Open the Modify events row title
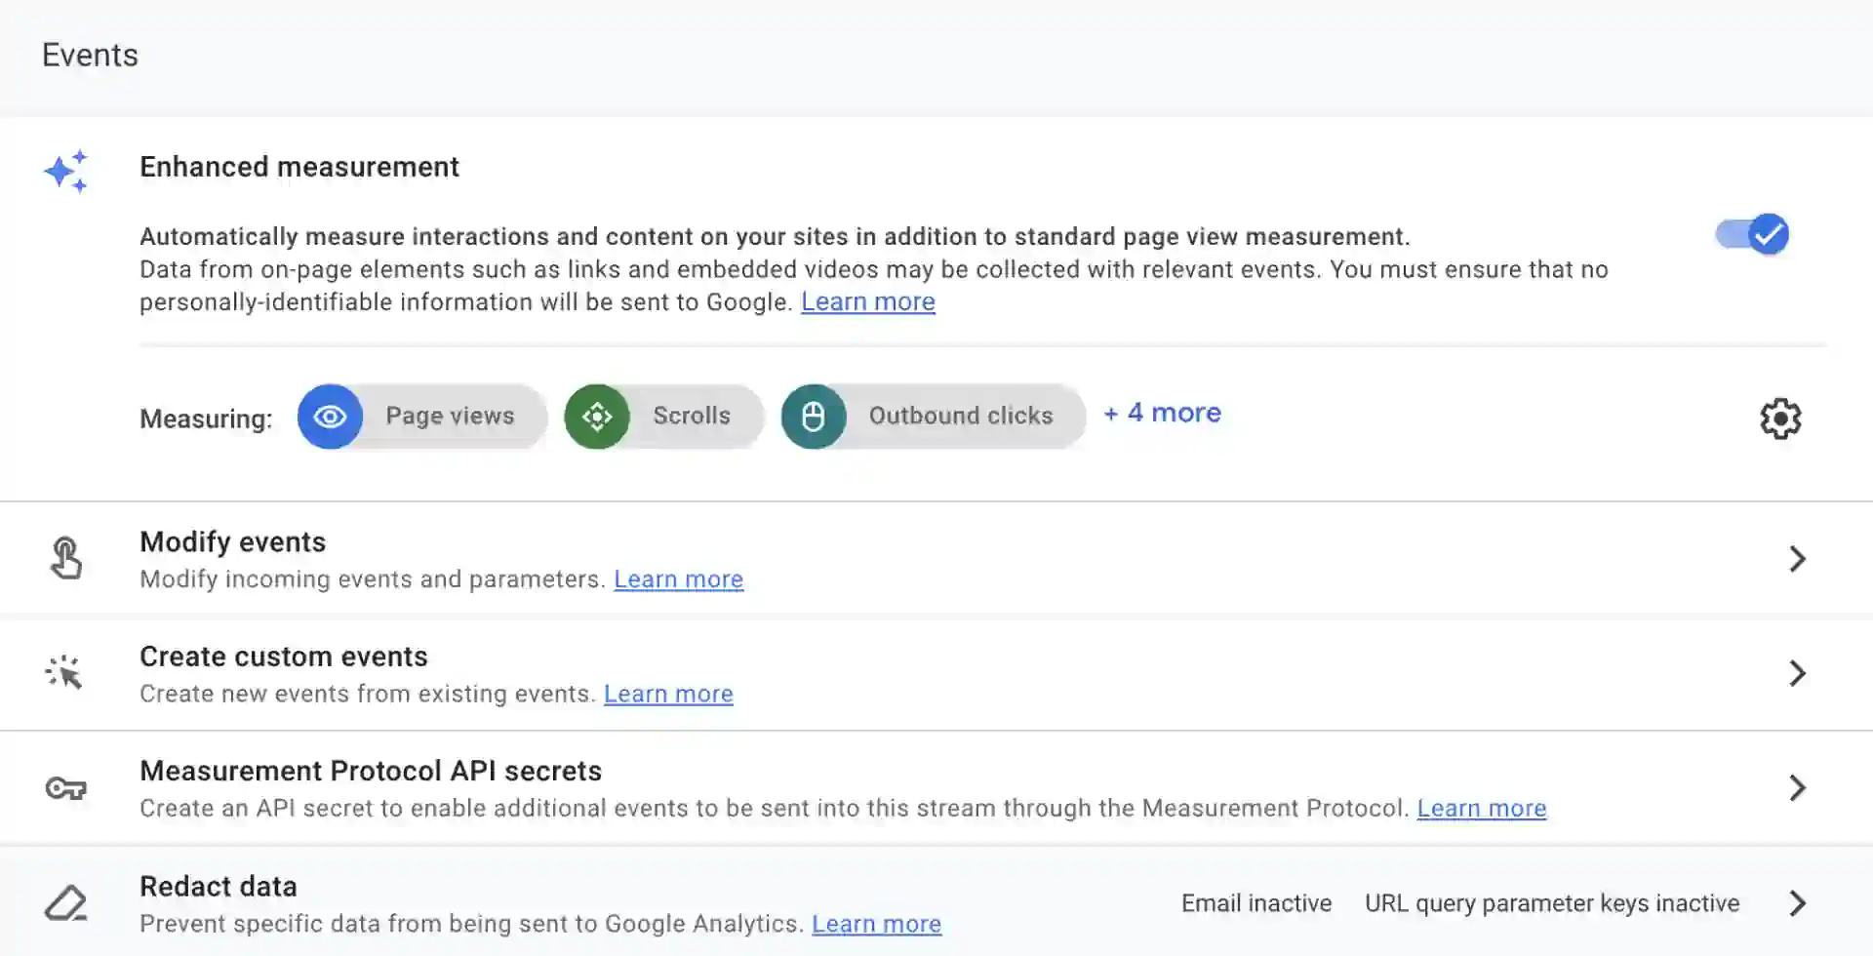The width and height of the screenshot is (1873, 956). [233, 541]
